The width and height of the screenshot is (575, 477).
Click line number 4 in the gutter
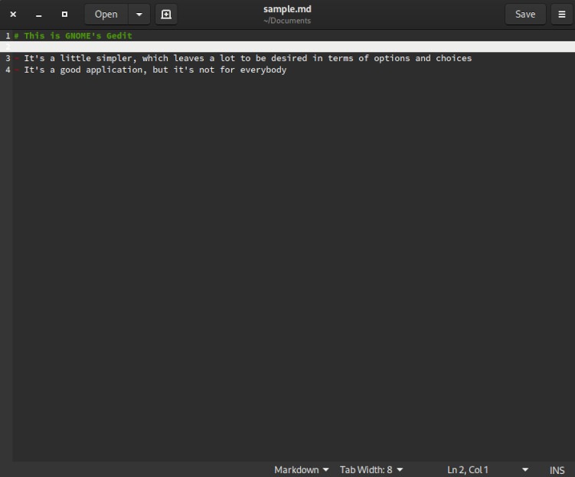coord(8,70)
